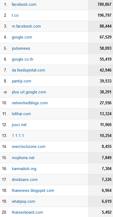Open thaienews.blogspot.com referral
The width and height of the screenshot is (113, 217).
point(33,191)
